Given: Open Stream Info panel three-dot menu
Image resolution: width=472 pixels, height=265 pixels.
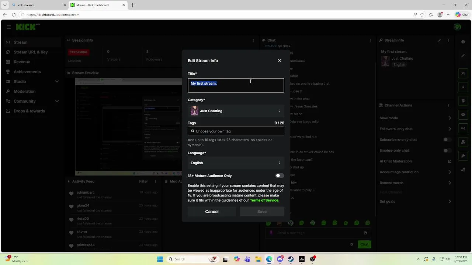Looking at the screenshot, I should point(449,40).
